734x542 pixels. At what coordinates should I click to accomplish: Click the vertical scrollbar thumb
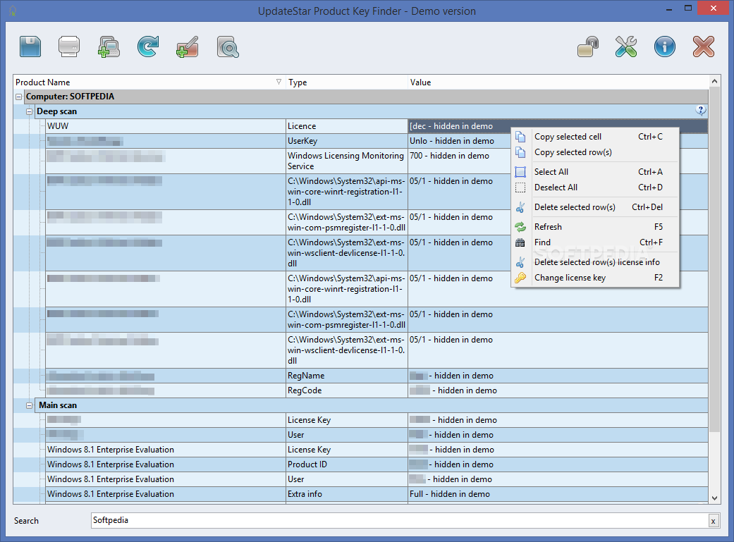714,260
